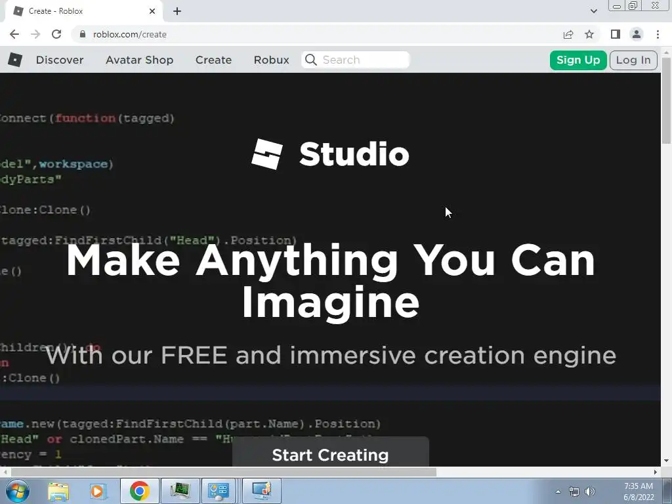Image resolution: width=672 pixels, height=504 pixels.
Task: Click the network tray icon
Action: pos(574,492)
